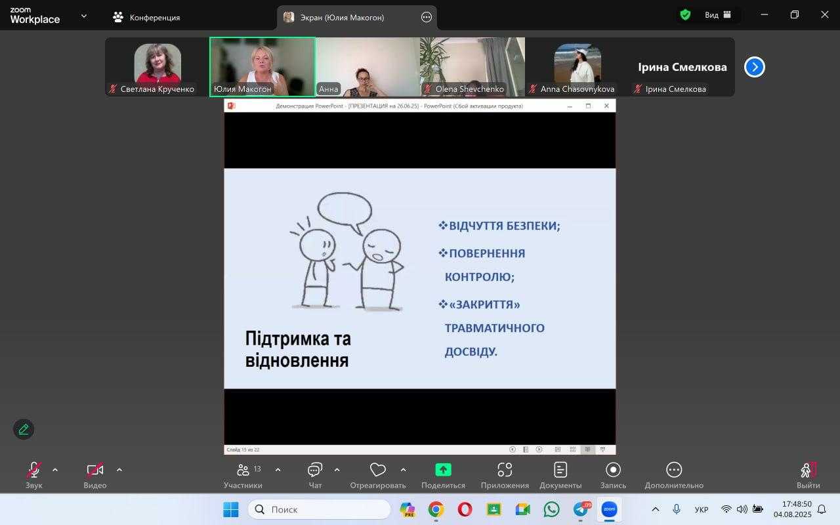Click the React heart icon

pos(377,470)
